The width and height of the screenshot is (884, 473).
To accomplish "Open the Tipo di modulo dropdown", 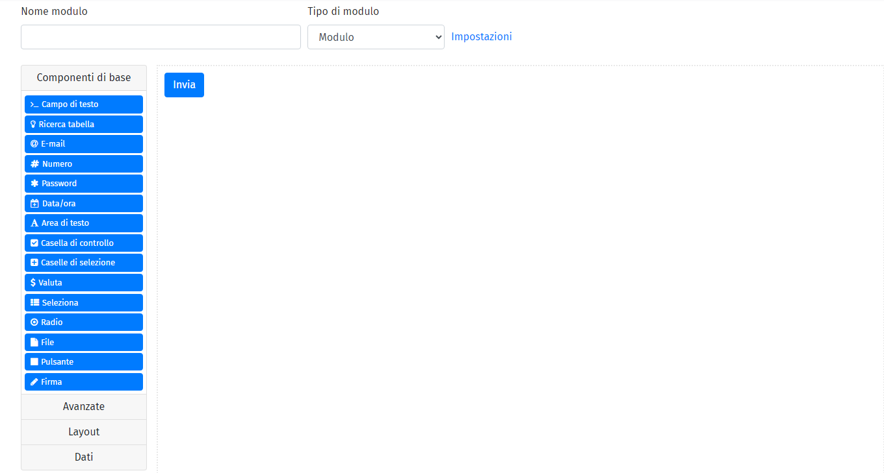I will 376,37.
